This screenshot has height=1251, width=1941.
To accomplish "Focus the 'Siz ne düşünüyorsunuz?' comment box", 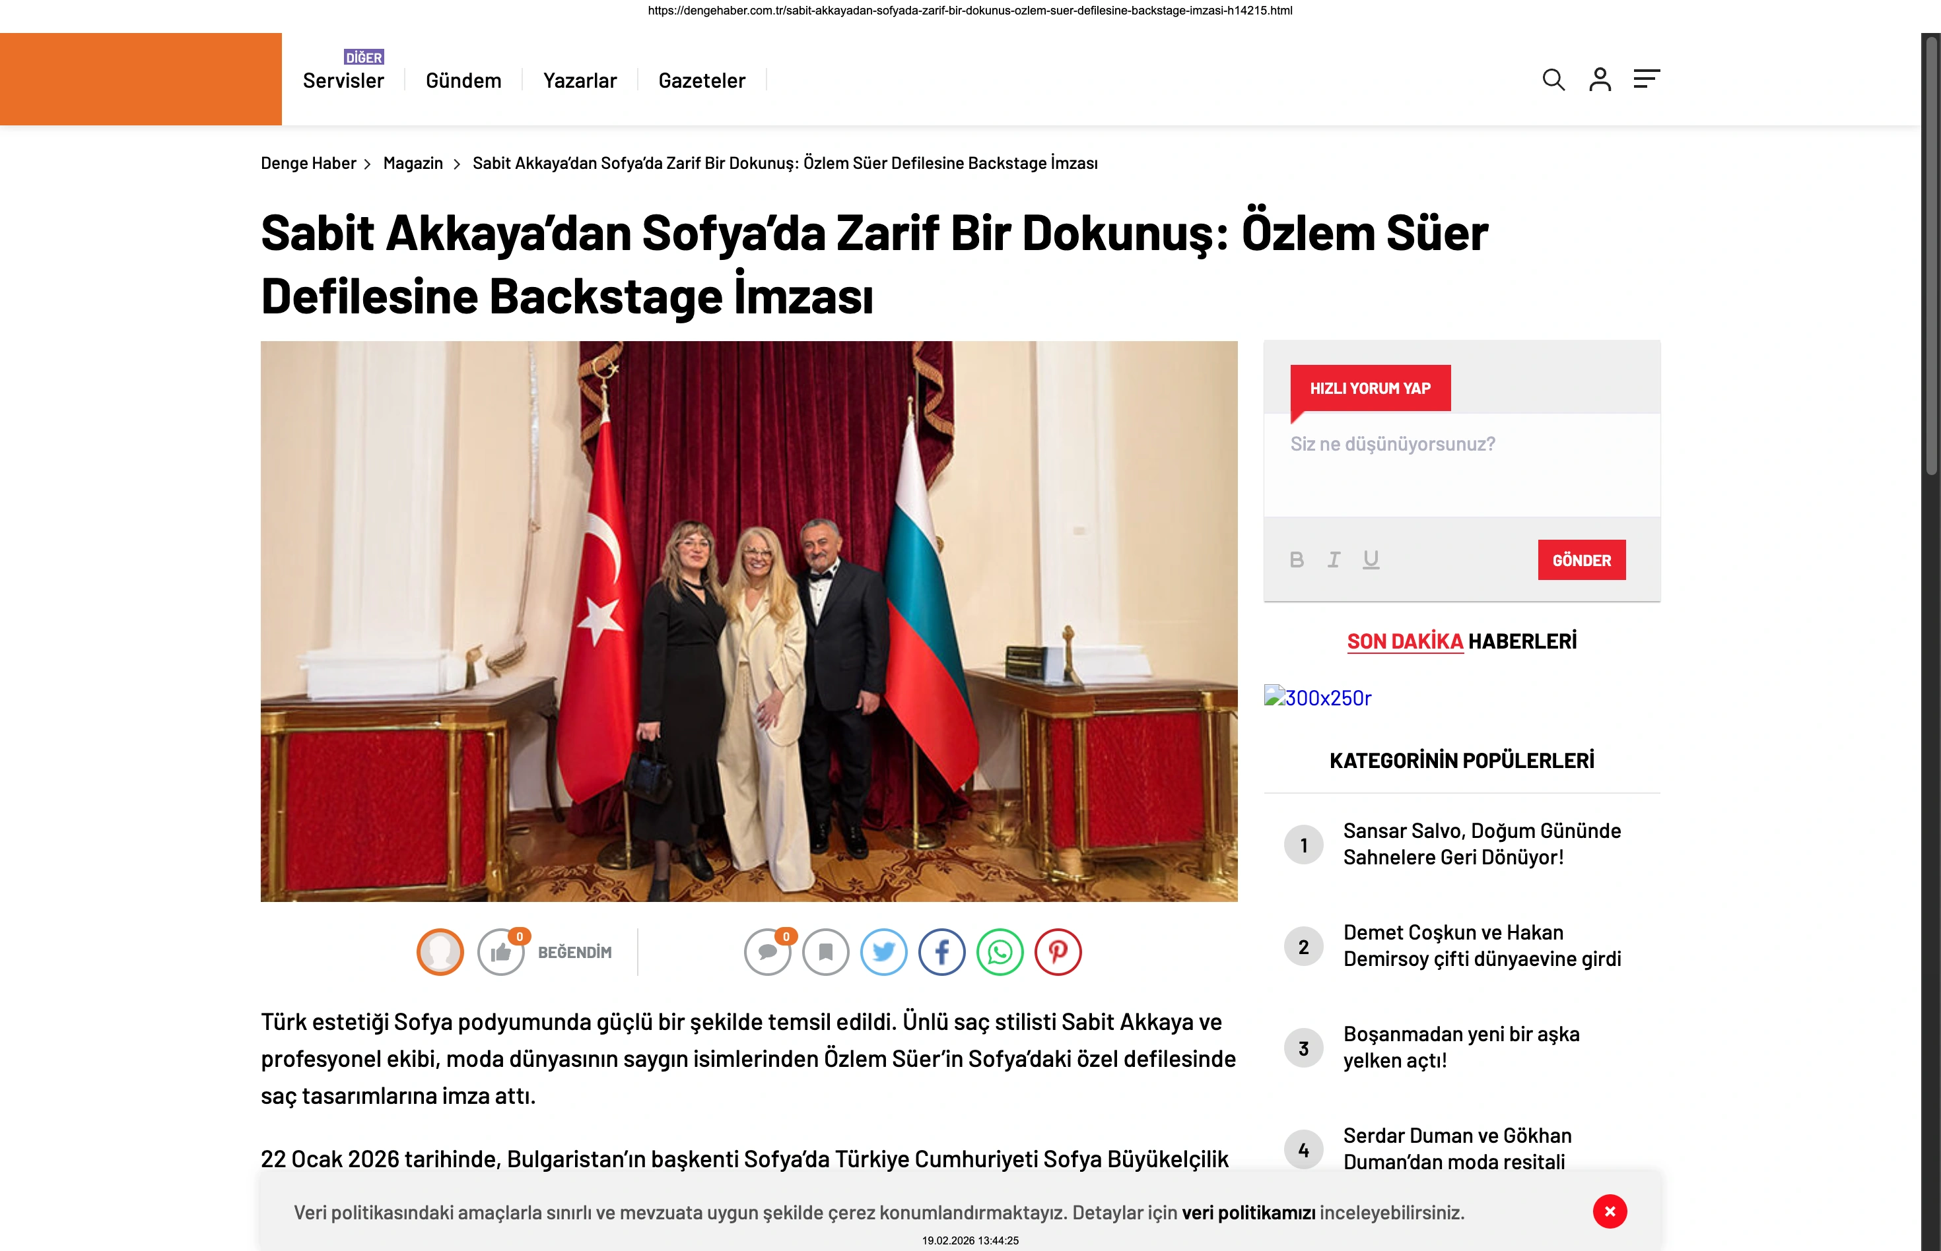I will [1462, 465].
